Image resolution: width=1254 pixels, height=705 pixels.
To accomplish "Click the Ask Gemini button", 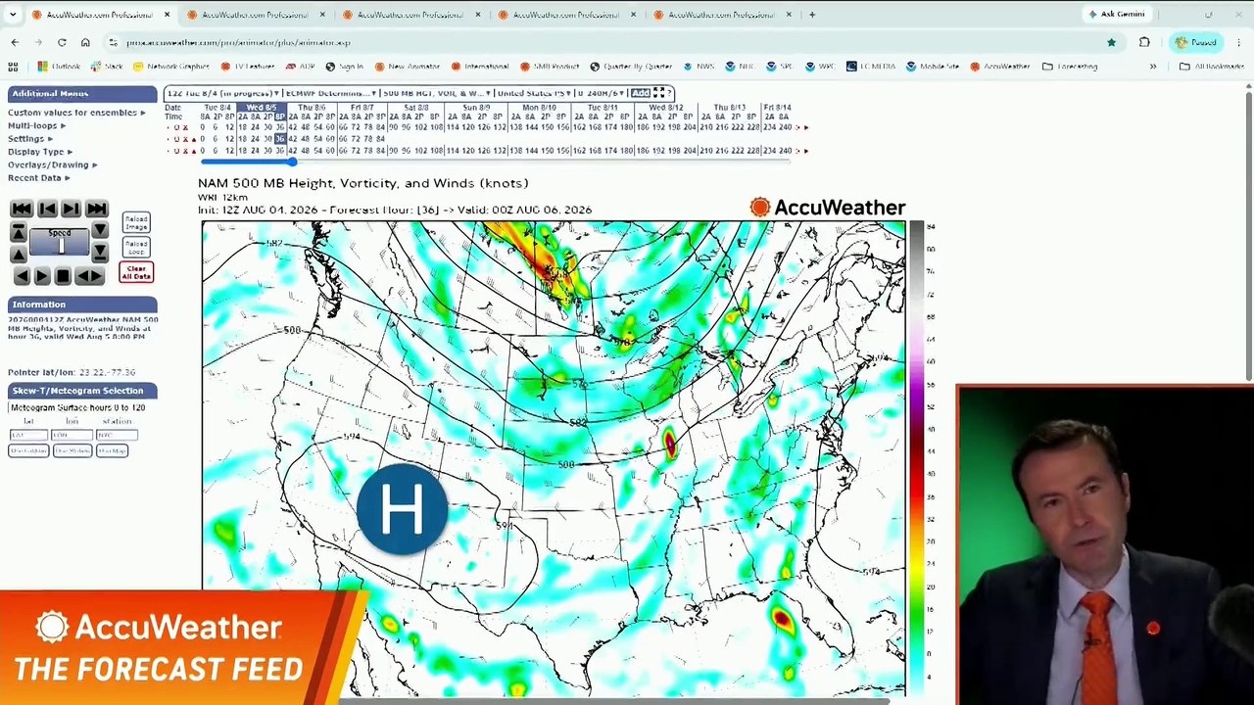I will (1116, 15).
